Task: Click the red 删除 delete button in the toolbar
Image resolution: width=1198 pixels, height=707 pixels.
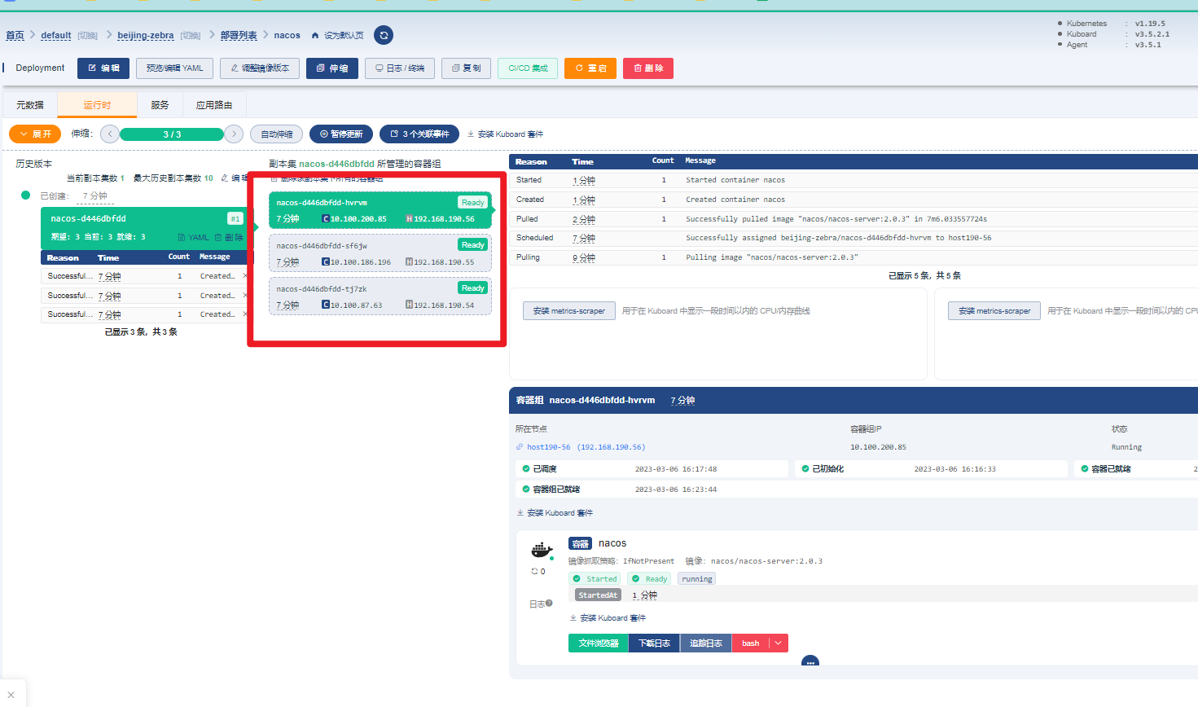Action: (x=648, y=68)
